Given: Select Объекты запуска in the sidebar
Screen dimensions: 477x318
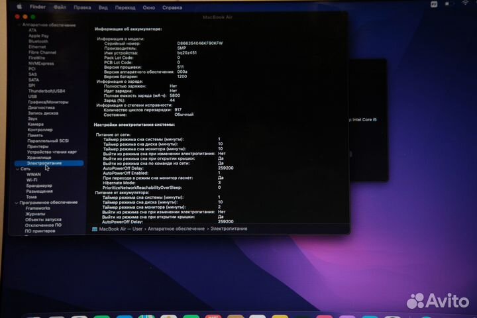Looking at the screenshot, I should click(x=43, y=219).
